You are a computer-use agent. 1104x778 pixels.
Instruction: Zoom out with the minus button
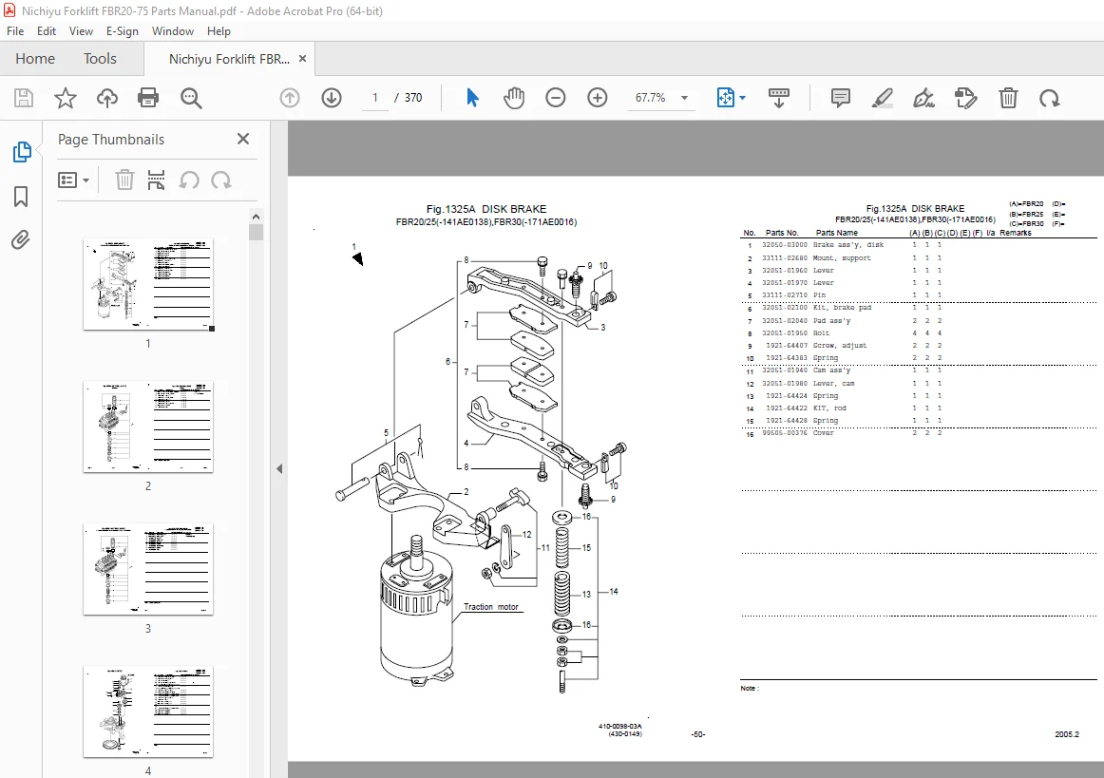click(x=556, y=98)
